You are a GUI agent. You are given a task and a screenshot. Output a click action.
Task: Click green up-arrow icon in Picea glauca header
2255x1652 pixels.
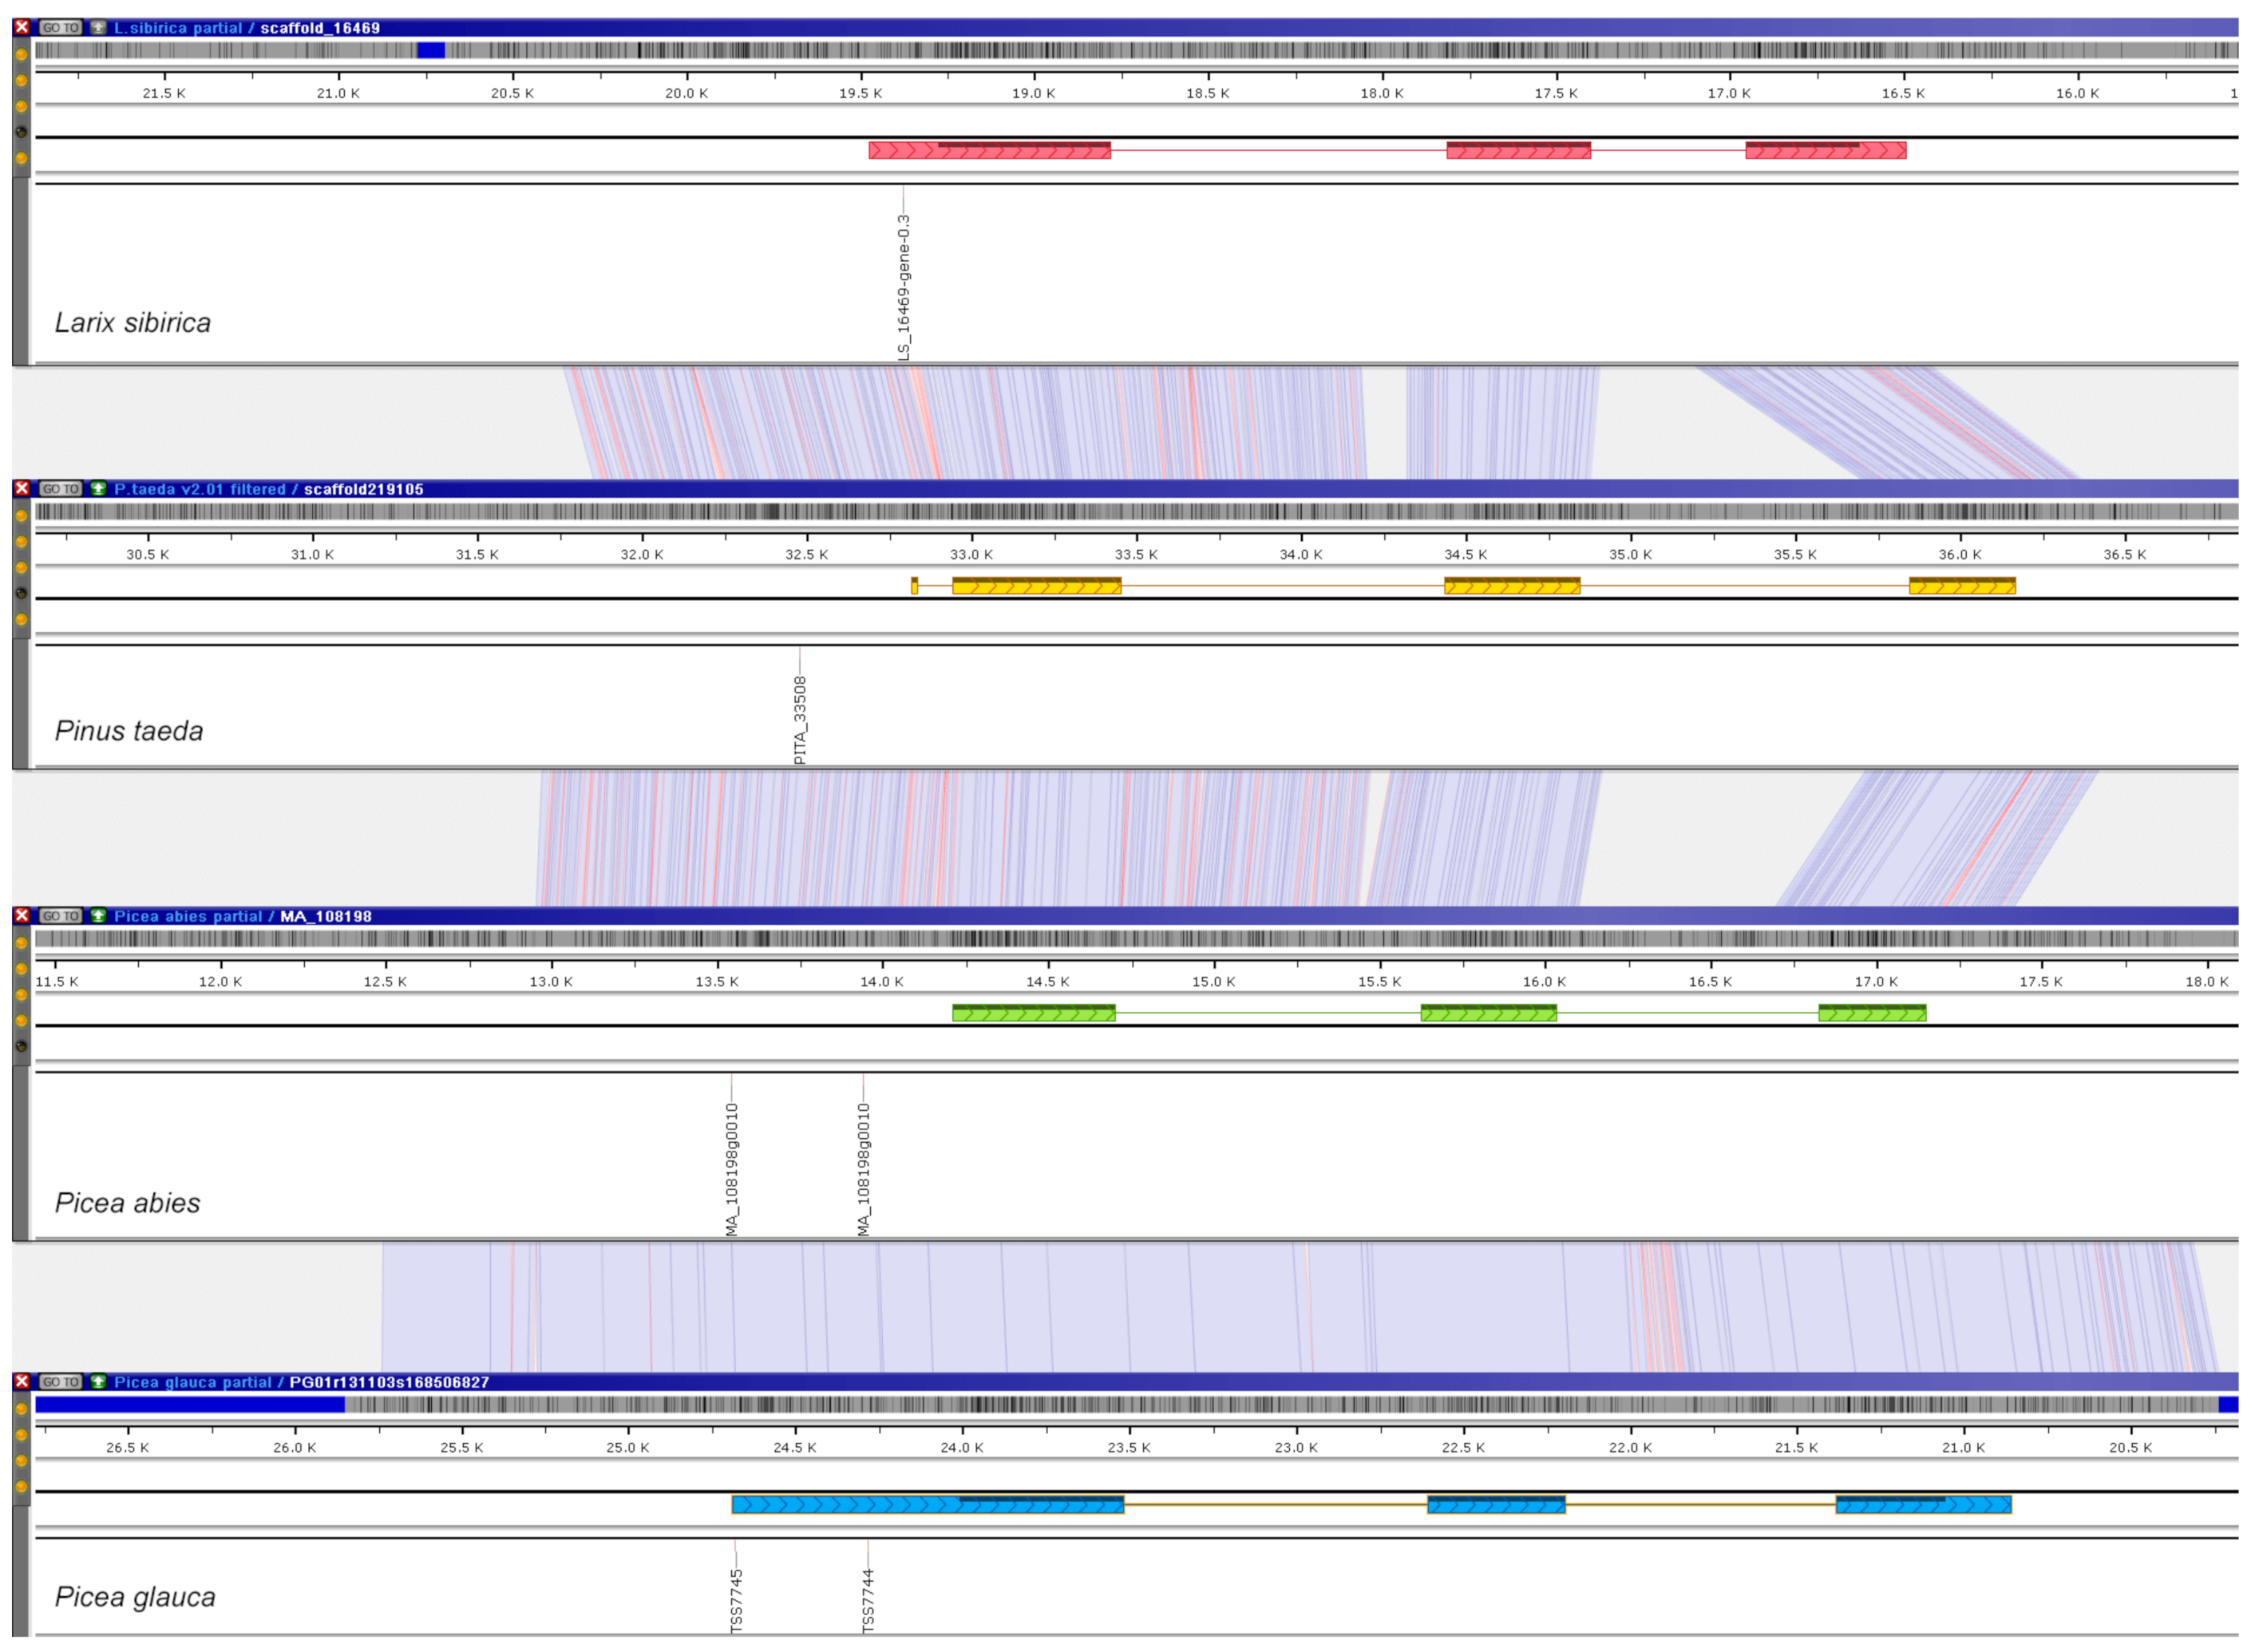(98, 1382)
